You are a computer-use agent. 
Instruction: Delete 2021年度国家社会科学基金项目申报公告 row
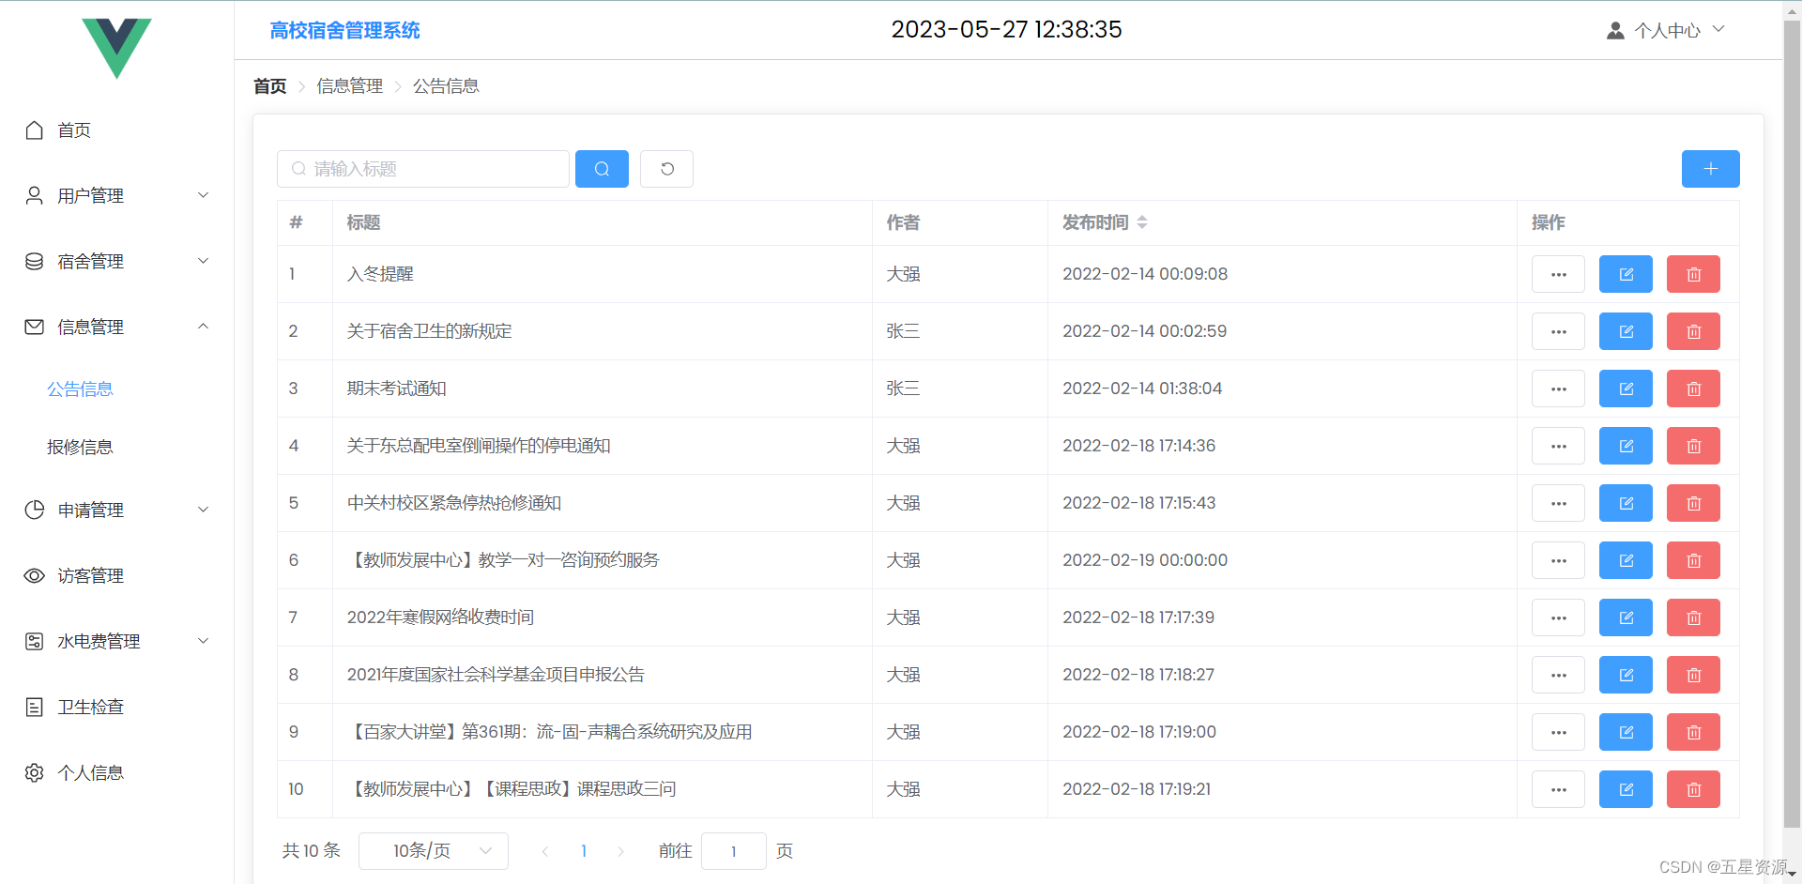[1693, 675]
